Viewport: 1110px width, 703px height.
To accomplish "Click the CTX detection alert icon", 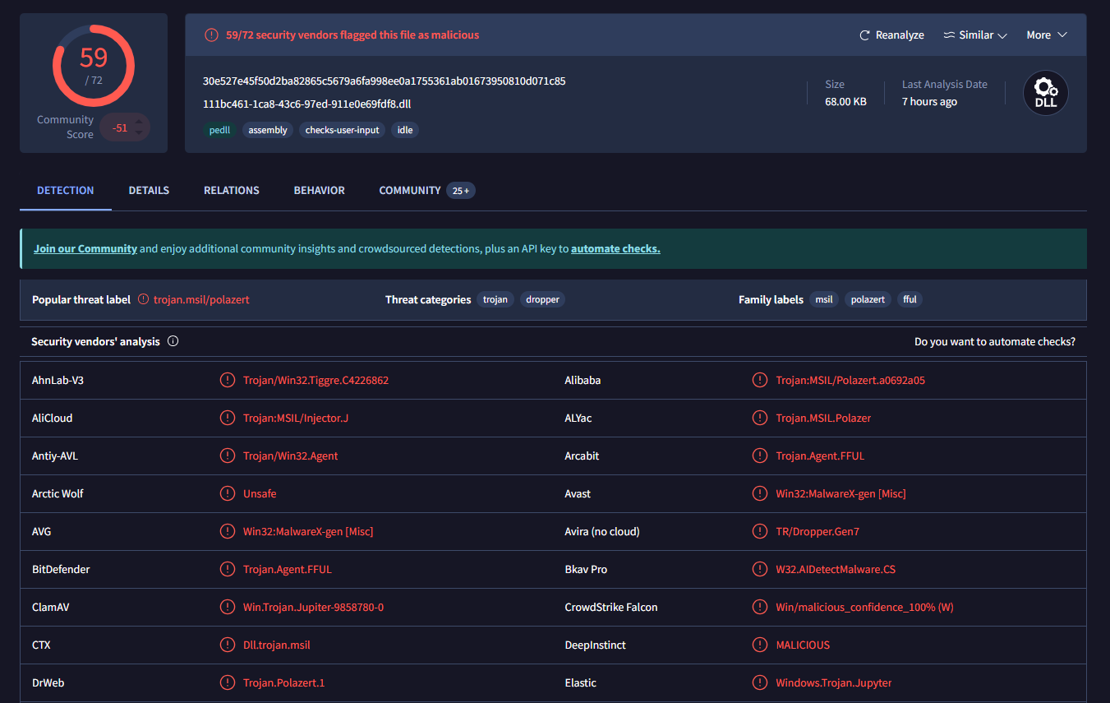I will (228, 645).
